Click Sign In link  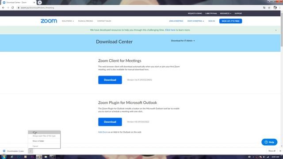[211, 21]
